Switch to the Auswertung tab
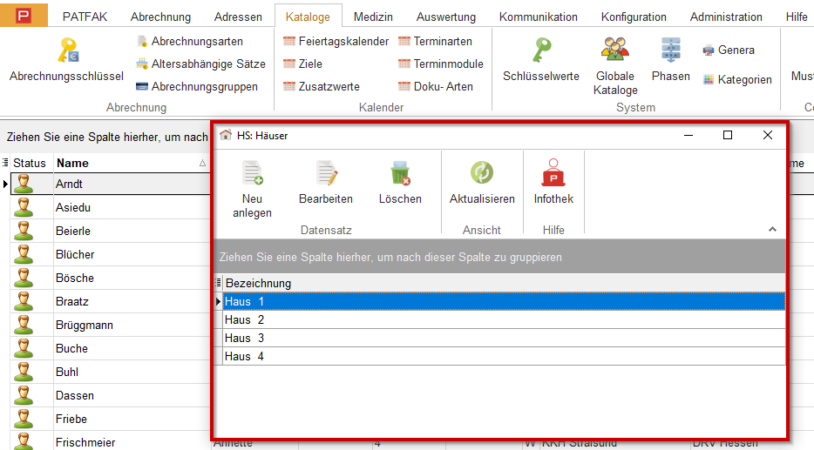The image size is (814, 450). [445, 17]
